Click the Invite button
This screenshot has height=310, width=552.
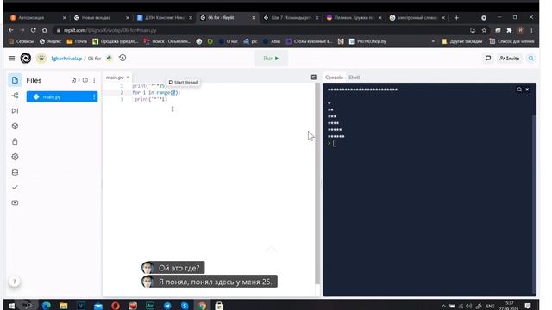click(510, 59)
